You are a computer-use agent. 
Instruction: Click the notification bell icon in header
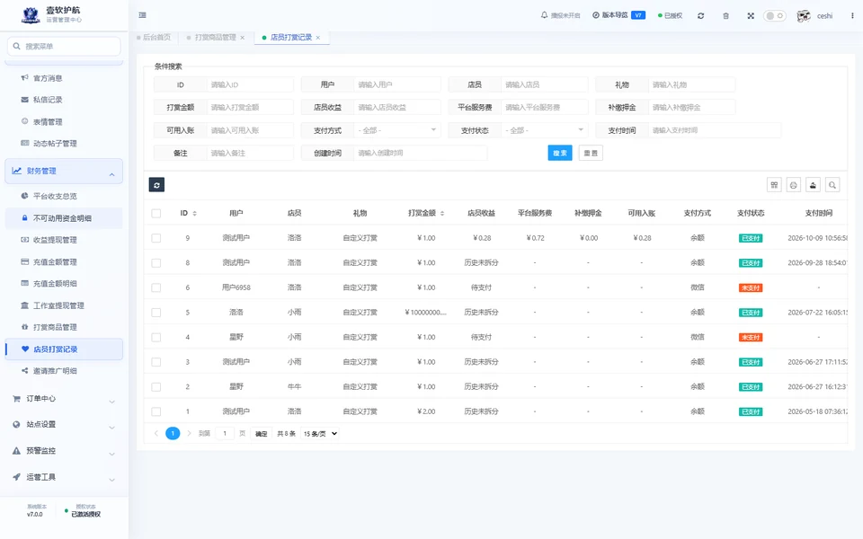(x=545, y=15)
